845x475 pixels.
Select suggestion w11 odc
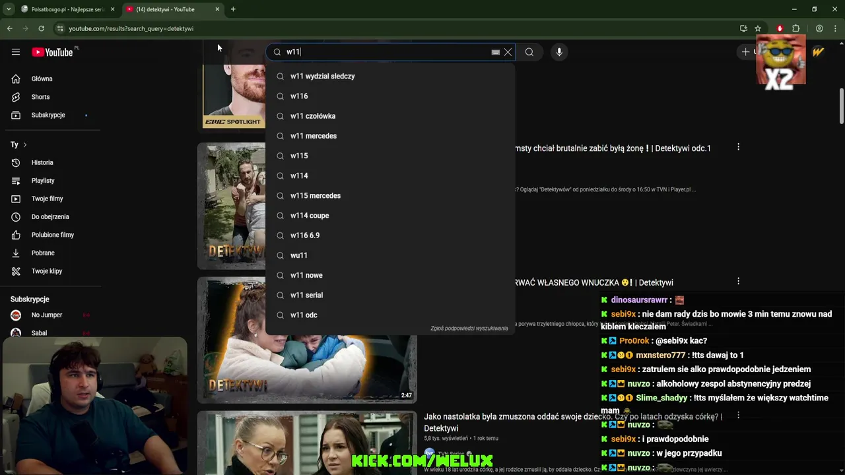(x=390, y=315)
